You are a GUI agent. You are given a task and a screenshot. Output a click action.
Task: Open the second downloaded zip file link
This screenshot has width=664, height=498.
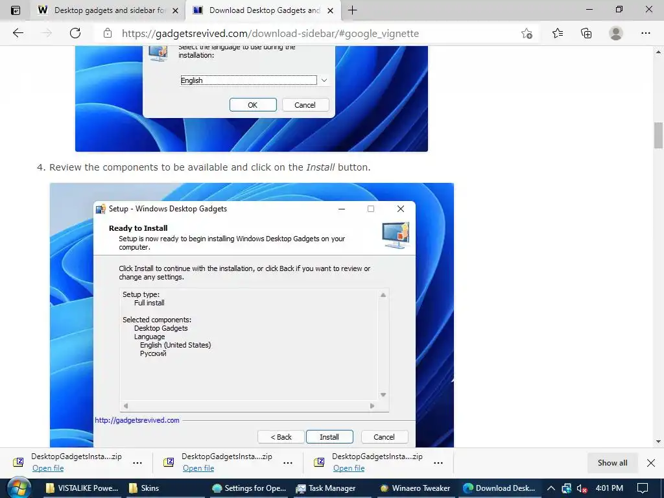pos(198,468)
